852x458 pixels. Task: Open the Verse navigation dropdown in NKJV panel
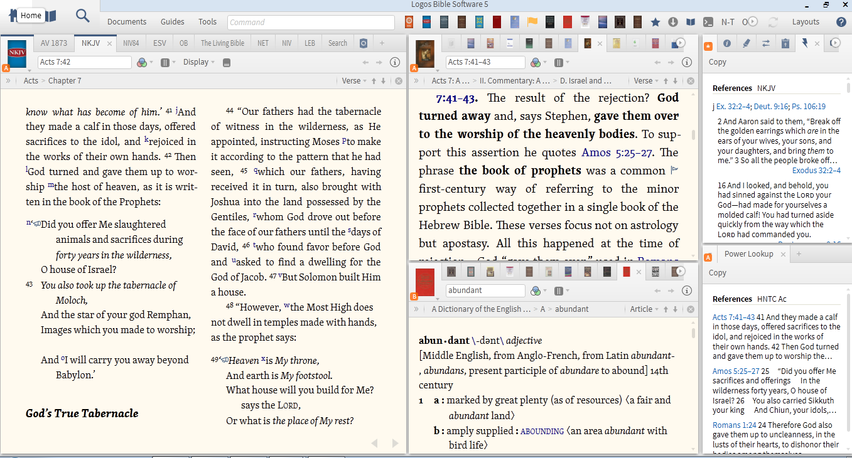click(x=353, y=81)
